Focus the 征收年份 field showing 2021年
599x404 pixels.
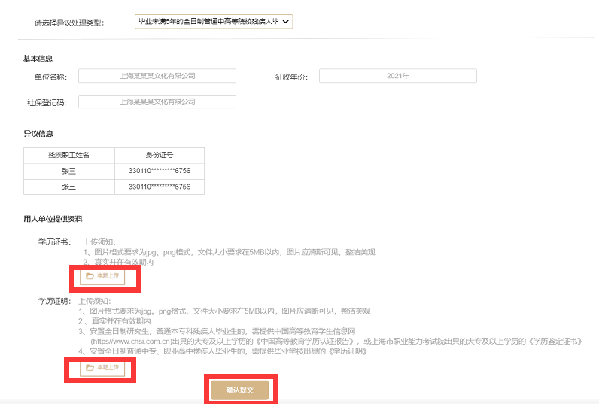(x=397, y=76)
